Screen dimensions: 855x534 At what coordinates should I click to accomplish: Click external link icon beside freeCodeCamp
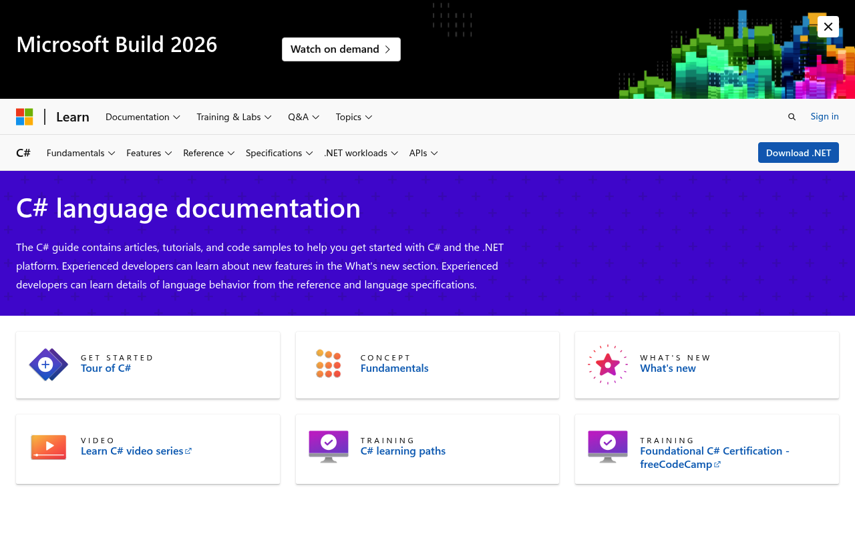[717, 465]
